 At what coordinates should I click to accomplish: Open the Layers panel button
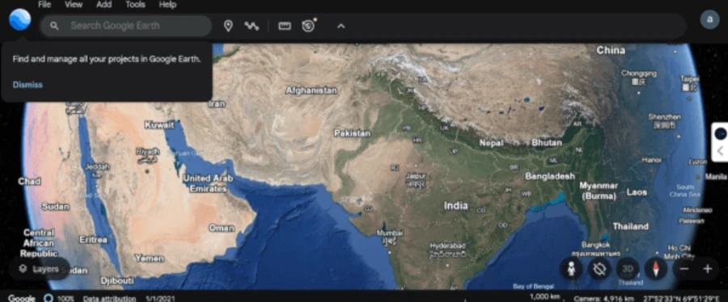(x=40, y=269)
